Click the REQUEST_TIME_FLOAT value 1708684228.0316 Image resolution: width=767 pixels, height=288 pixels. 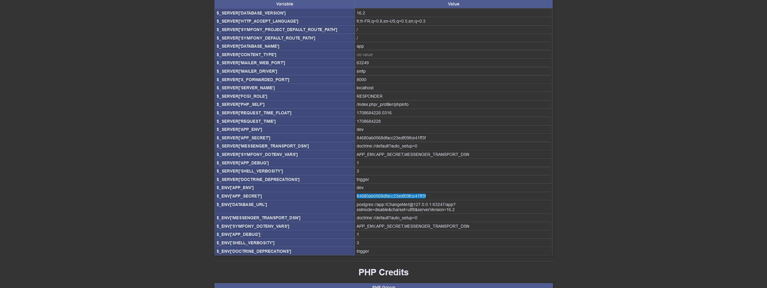pos(374,113)
